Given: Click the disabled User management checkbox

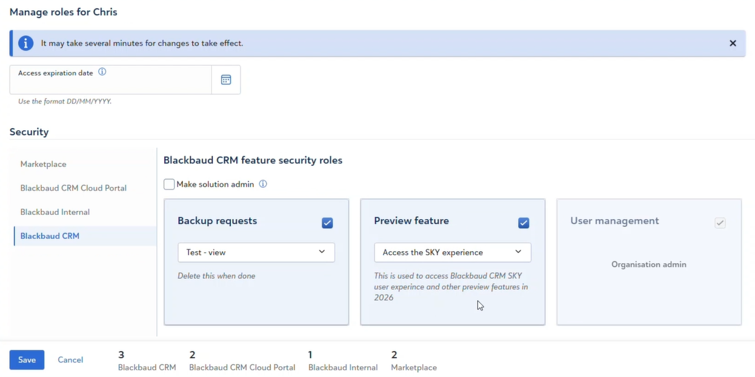Looking at the screenshot, I should click(720, 223).
